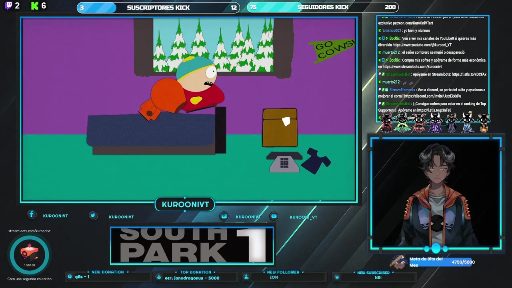Click the Top Donation money bag icon
512x288 pixels.
159,277
